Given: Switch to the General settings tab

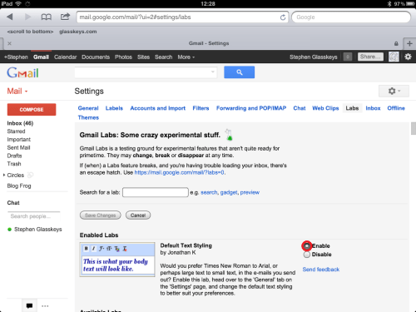Looking at the screenshot, I should (x=88, y=108).
